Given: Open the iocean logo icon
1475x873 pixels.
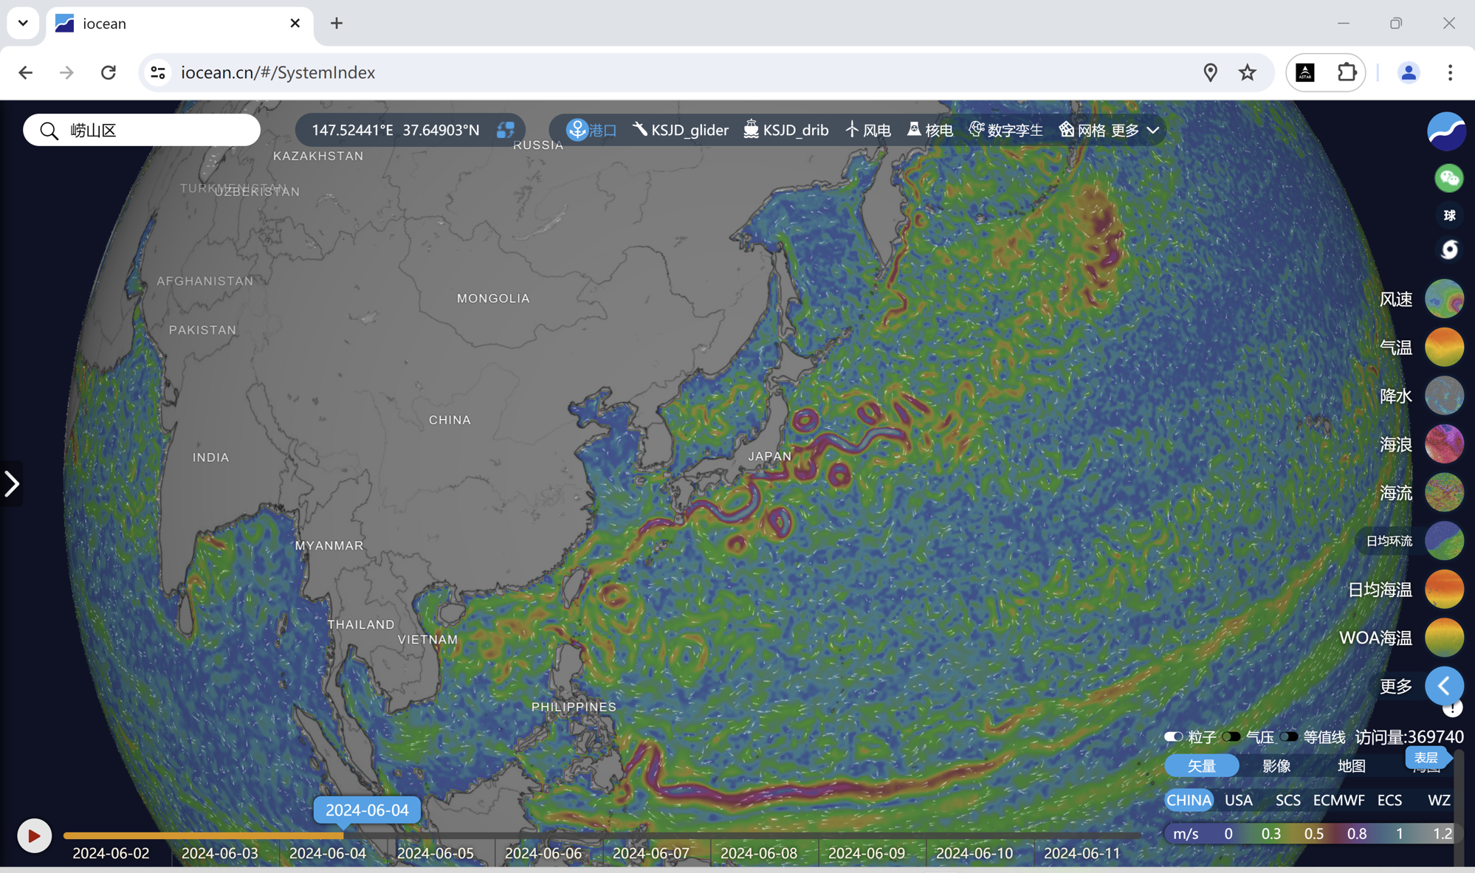Looking at the screenshot, I should [1445, 131].
